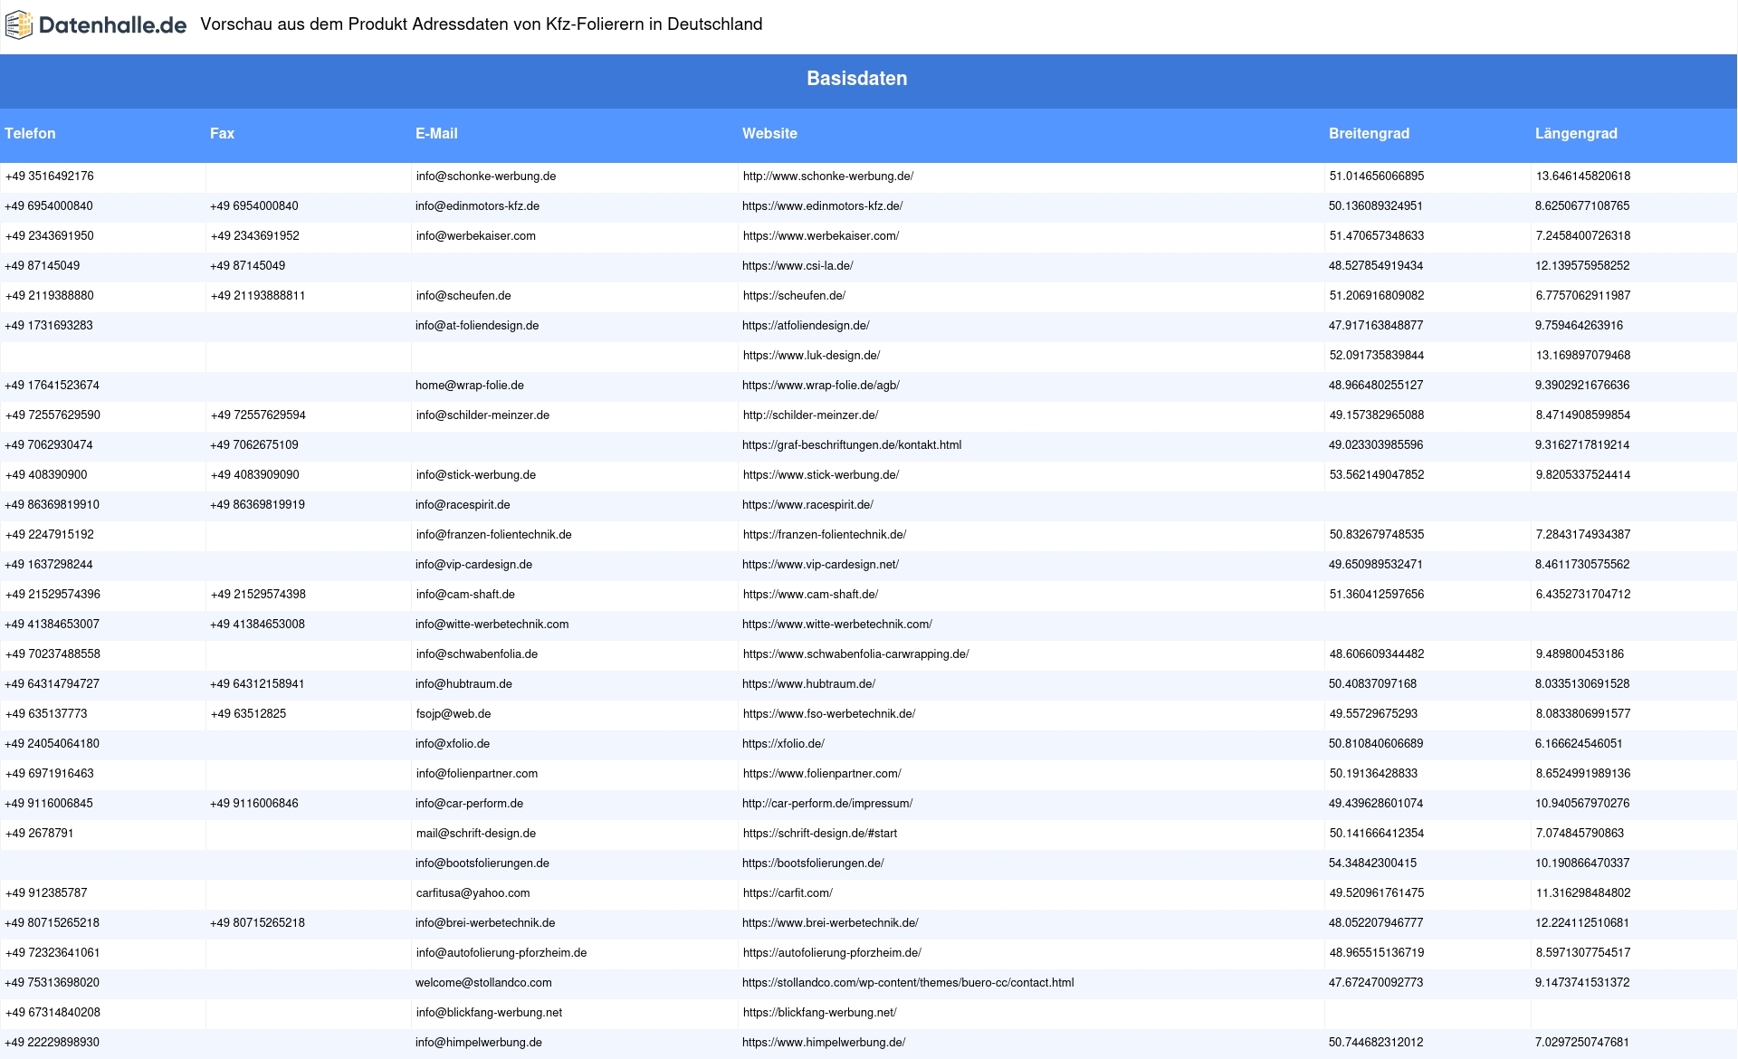Viewport: 1738px width, 1059px height.
Task: Open the cam-shaft.de website link
Action: [810, 595]
